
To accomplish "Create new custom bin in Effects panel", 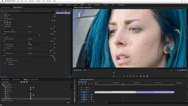I will (x=68, y=103).
